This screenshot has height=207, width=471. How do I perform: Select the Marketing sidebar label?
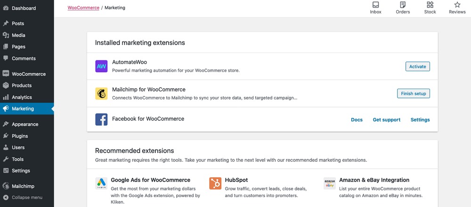pyautogui.click(x=23, y=108)
